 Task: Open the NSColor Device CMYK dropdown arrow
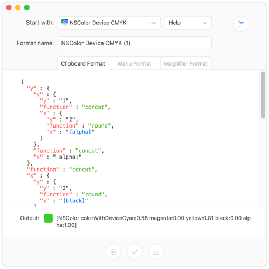[x=154, y=23]
